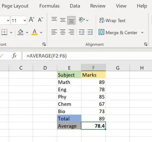Open the Page Layout tab
The height and width of the screenshot is (142, 152).
click(15, 6)
